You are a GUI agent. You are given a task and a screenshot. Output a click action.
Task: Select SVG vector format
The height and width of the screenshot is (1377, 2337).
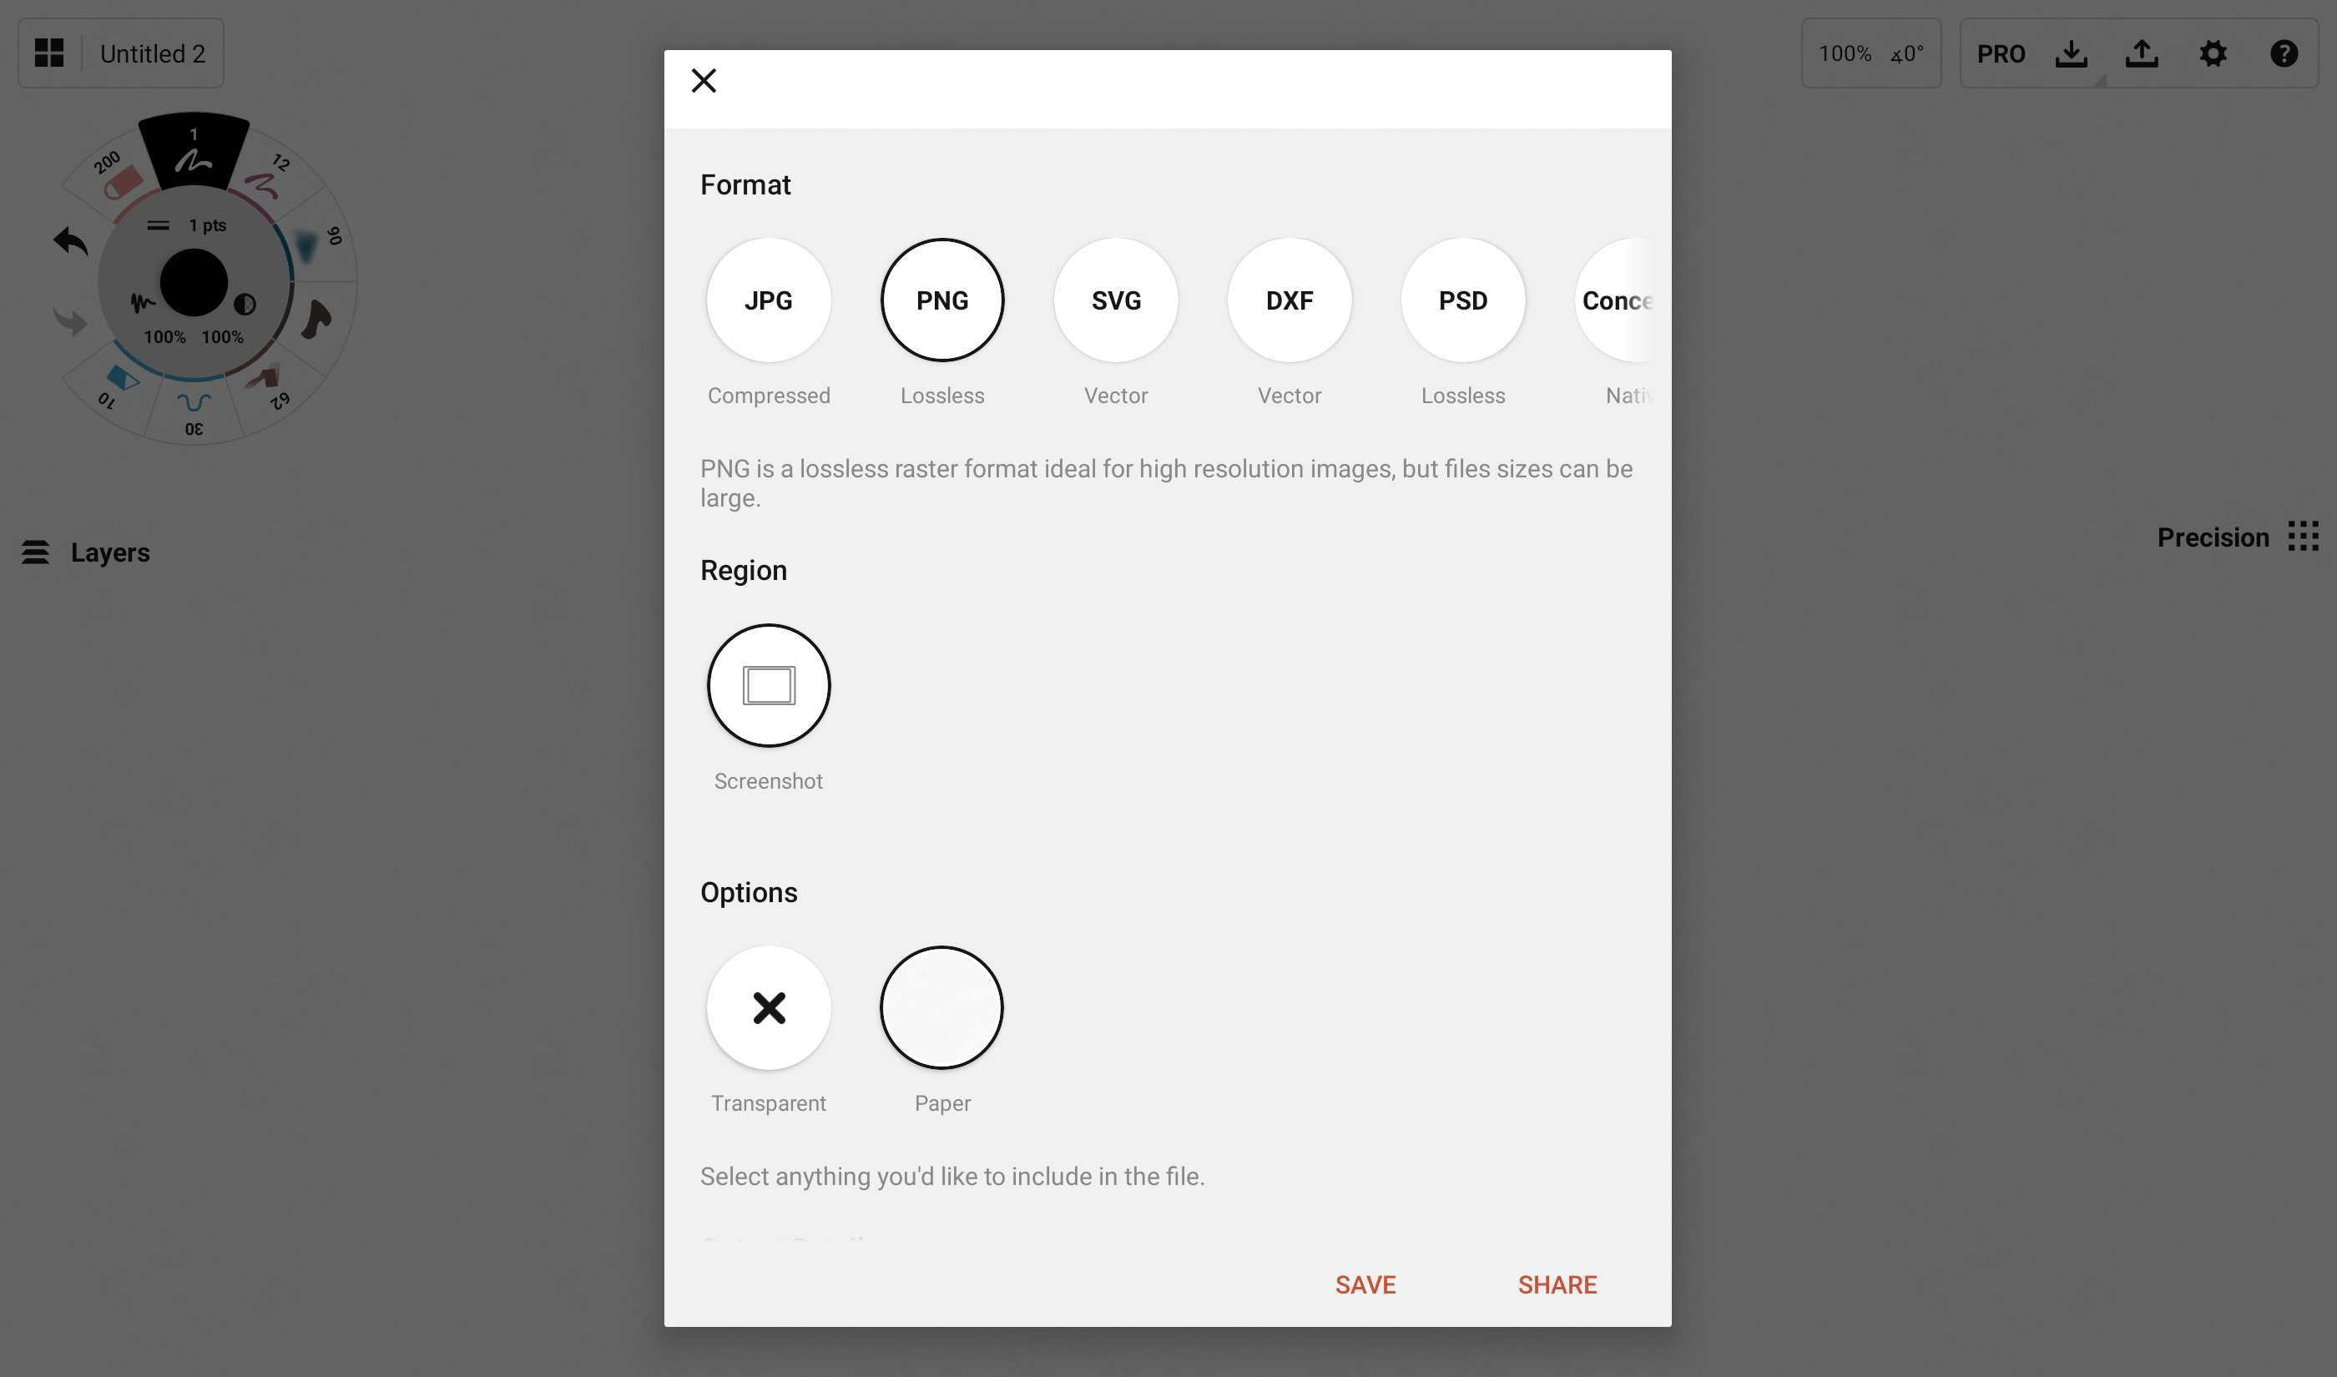pyautogui.click(x=1116, y=299)
